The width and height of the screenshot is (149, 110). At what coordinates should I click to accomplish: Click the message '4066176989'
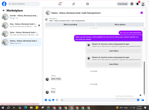(x=56, y=79)
